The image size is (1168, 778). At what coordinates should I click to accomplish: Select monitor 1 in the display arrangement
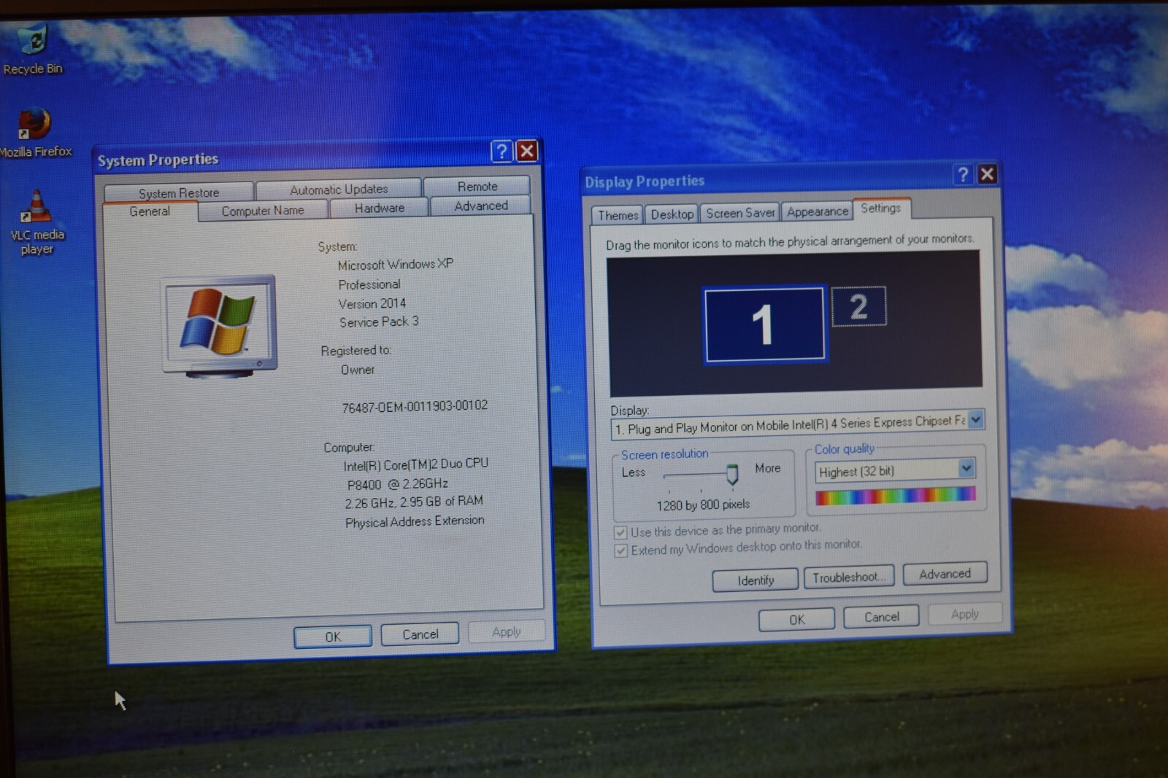(x=764, y=324)
